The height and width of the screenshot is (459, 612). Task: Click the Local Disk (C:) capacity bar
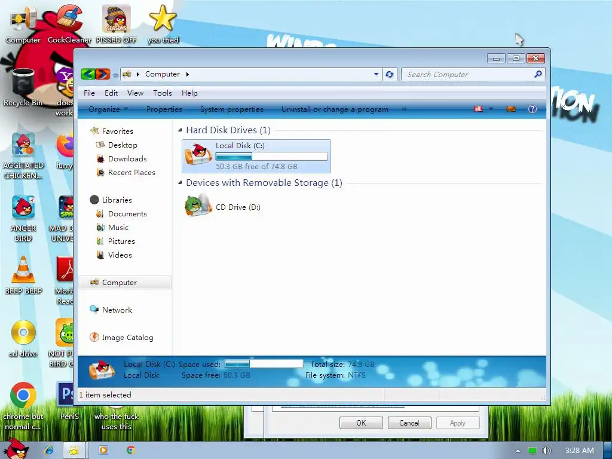click(272, 157)
